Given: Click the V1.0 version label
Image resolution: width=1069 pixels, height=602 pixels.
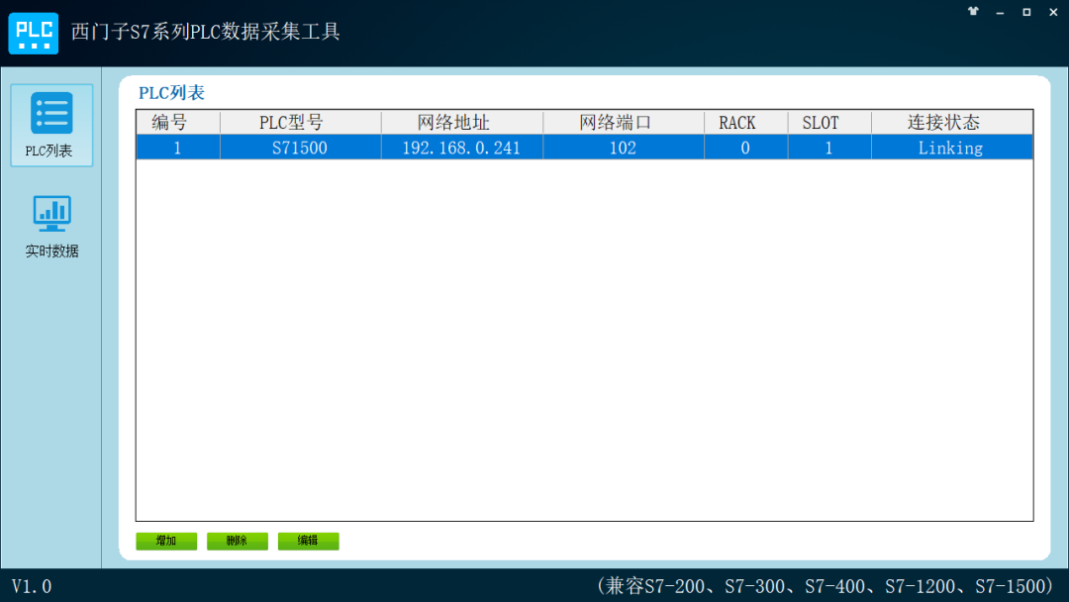Looking at the screenshot, I should coord(32,586).
